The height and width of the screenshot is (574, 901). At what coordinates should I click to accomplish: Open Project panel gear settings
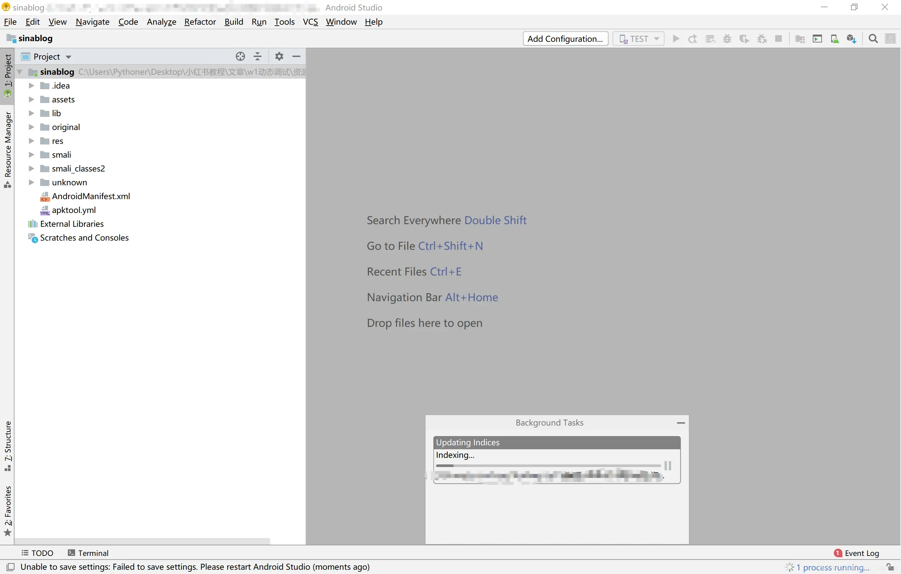coord(279,57)
